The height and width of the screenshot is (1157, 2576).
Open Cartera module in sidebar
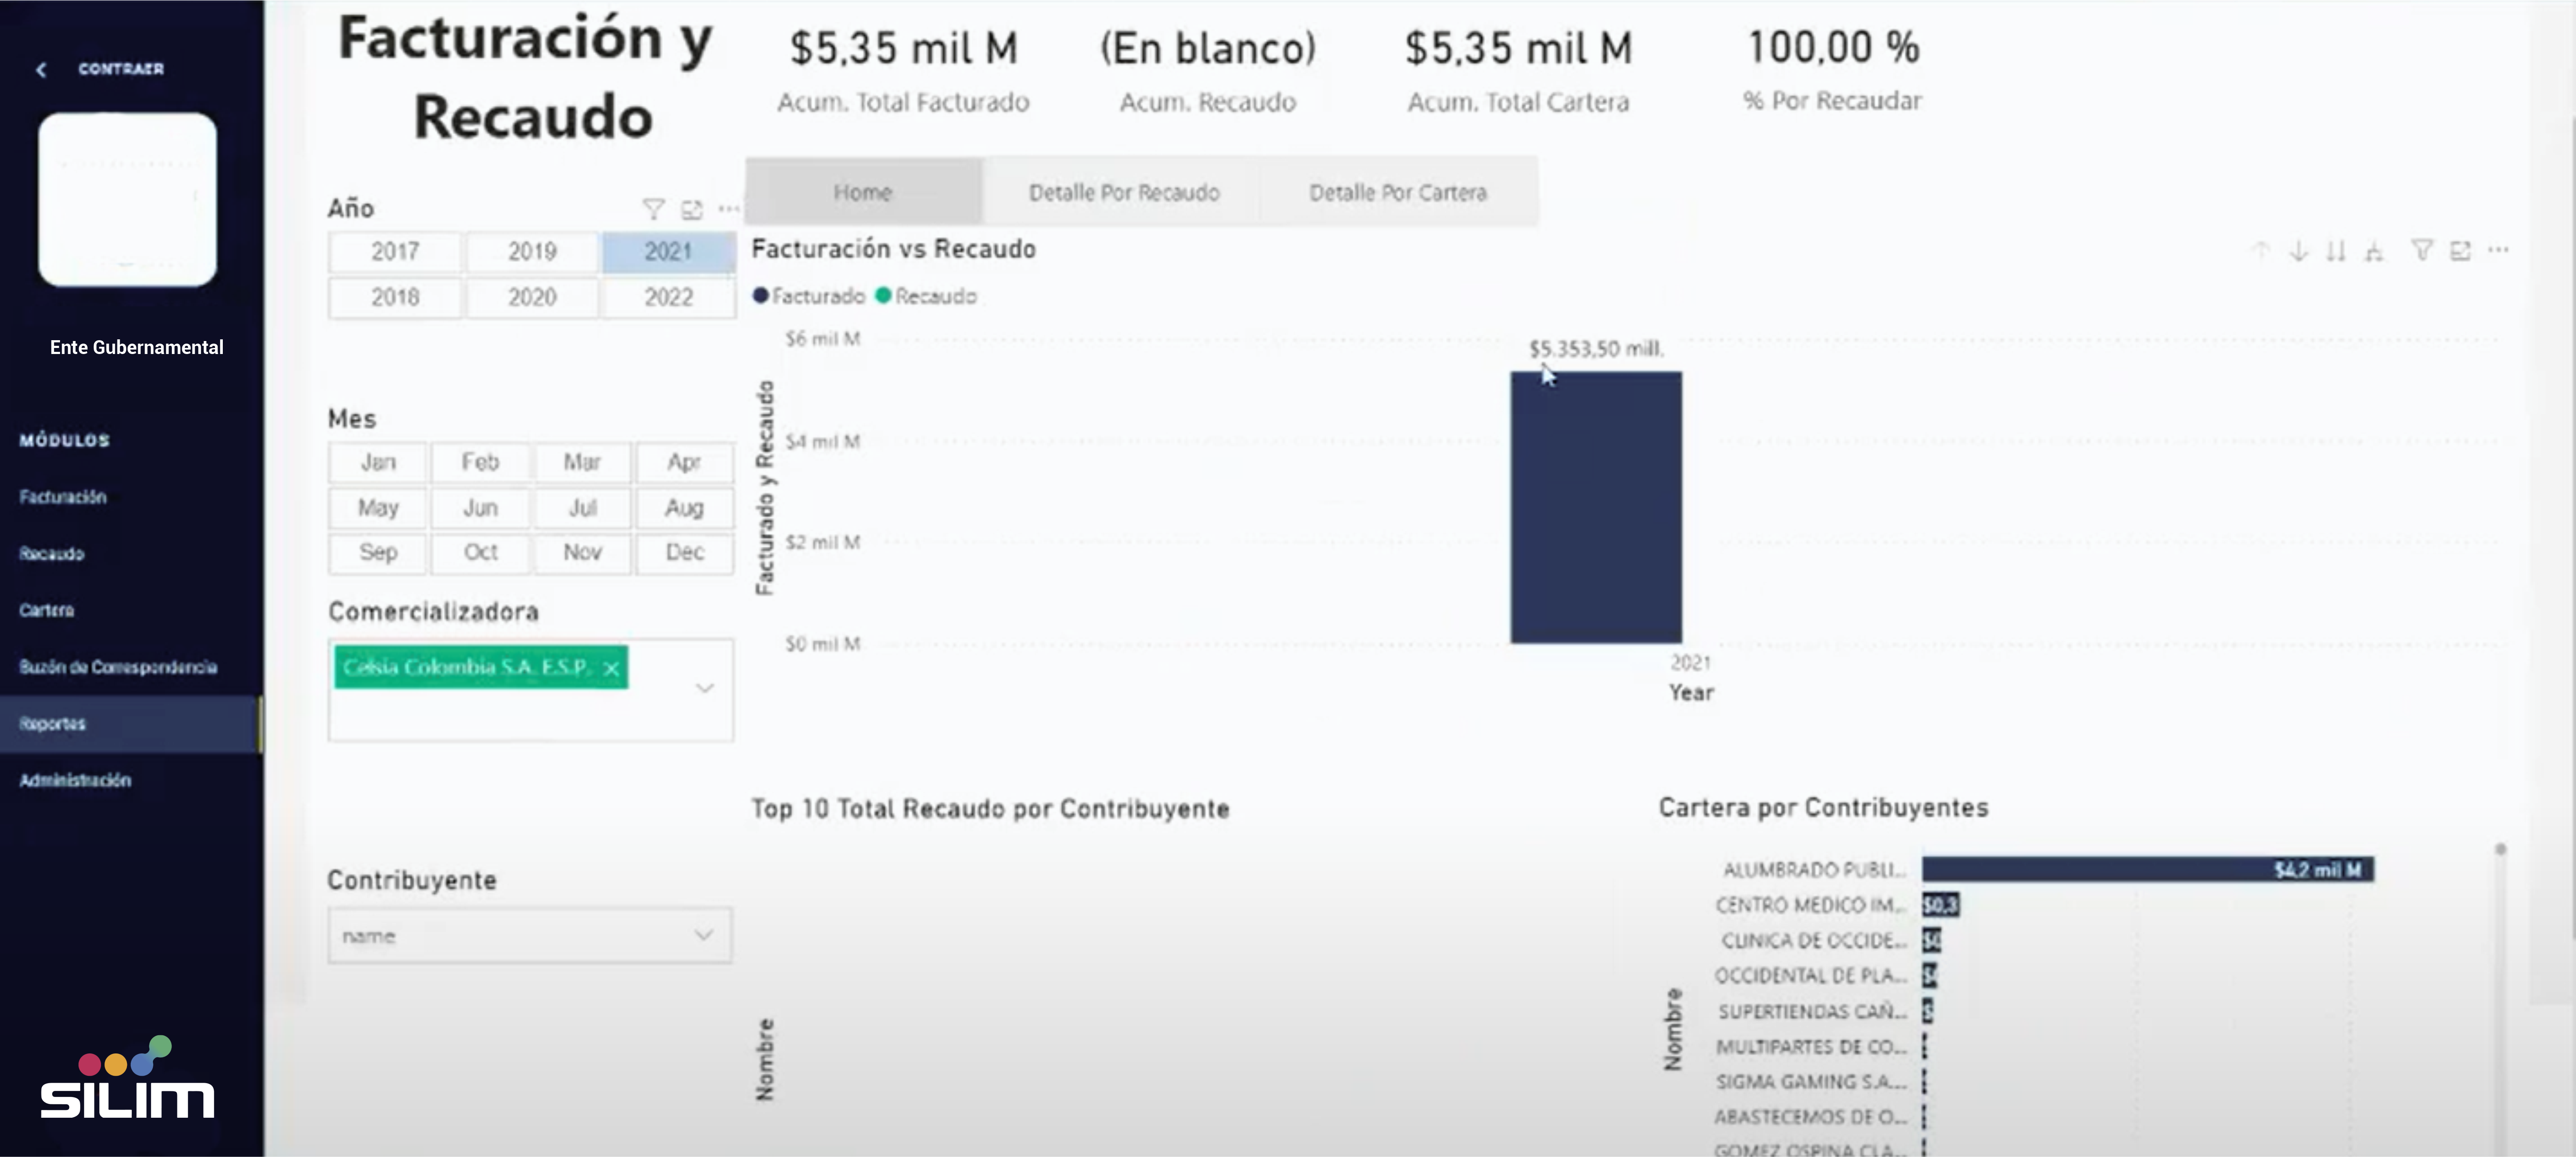coord(47,610)
